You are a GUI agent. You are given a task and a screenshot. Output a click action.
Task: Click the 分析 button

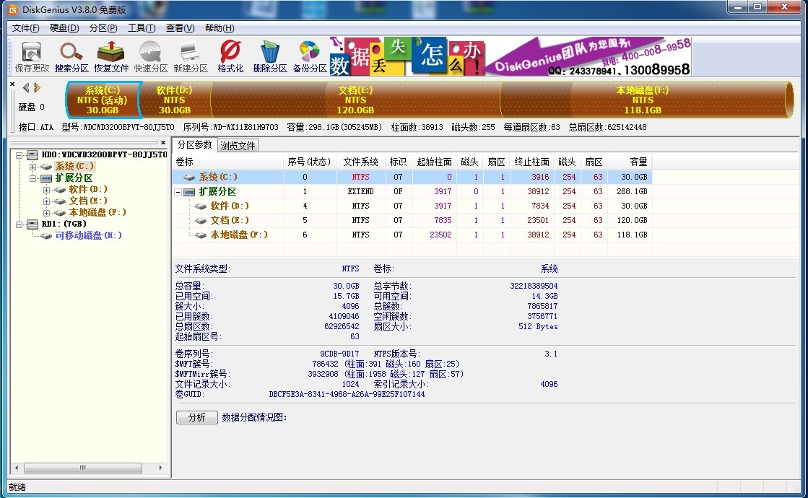(x=196, y=417)
